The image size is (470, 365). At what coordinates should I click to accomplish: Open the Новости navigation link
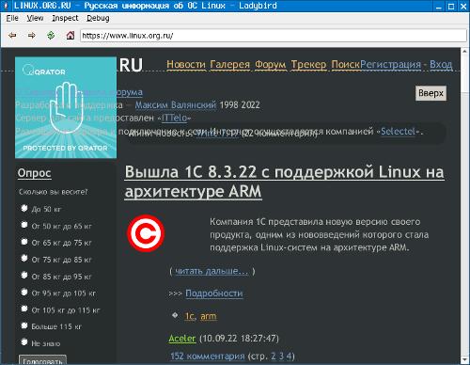(186, 64)
